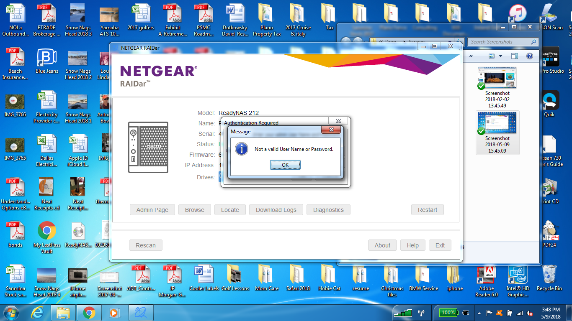Select the Cooler Labels Word document

(x=204, y=278)
